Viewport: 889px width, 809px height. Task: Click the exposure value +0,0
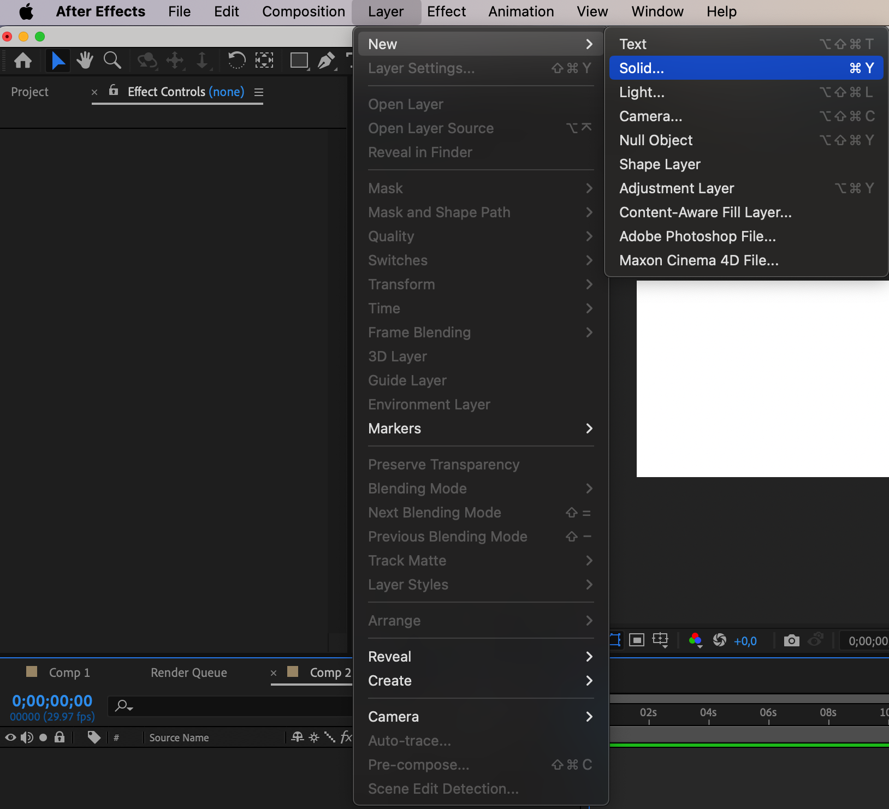pos(745,641)
